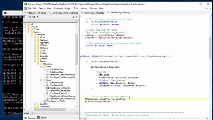Click the ResetVal function name in code
Viewport: 213px width, 120px height.
click(131, 56)
